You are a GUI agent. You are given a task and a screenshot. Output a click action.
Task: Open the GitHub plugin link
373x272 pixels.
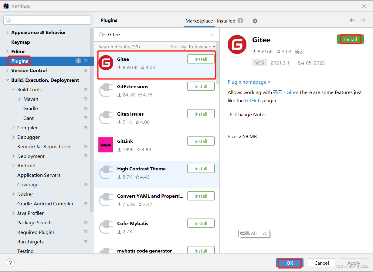253,101
